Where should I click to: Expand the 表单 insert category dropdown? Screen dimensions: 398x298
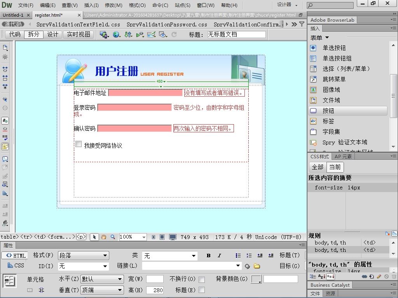pyautogui.click(x=319, y=38)
